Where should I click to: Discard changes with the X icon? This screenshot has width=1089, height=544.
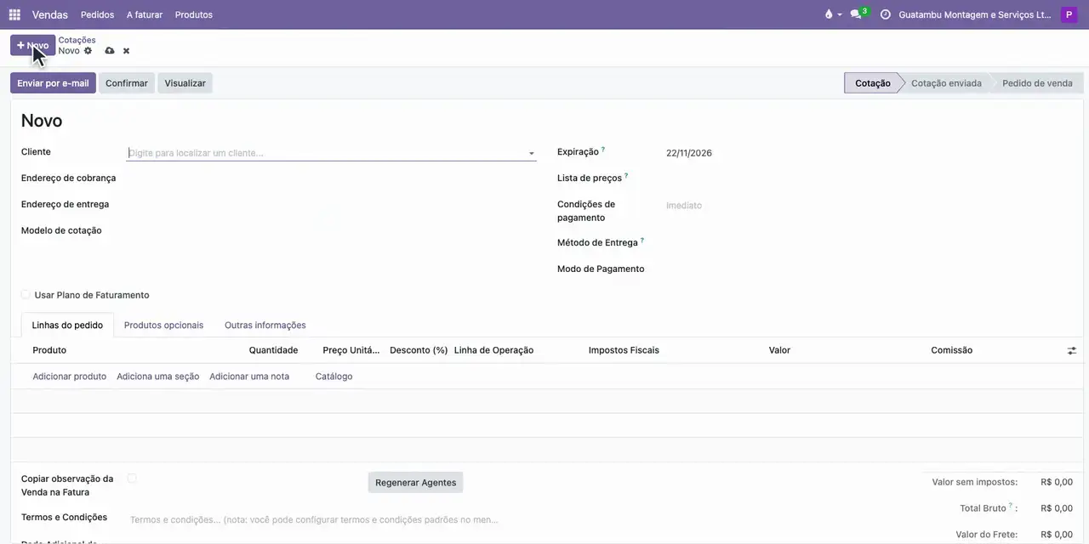(x=126, y=51)
